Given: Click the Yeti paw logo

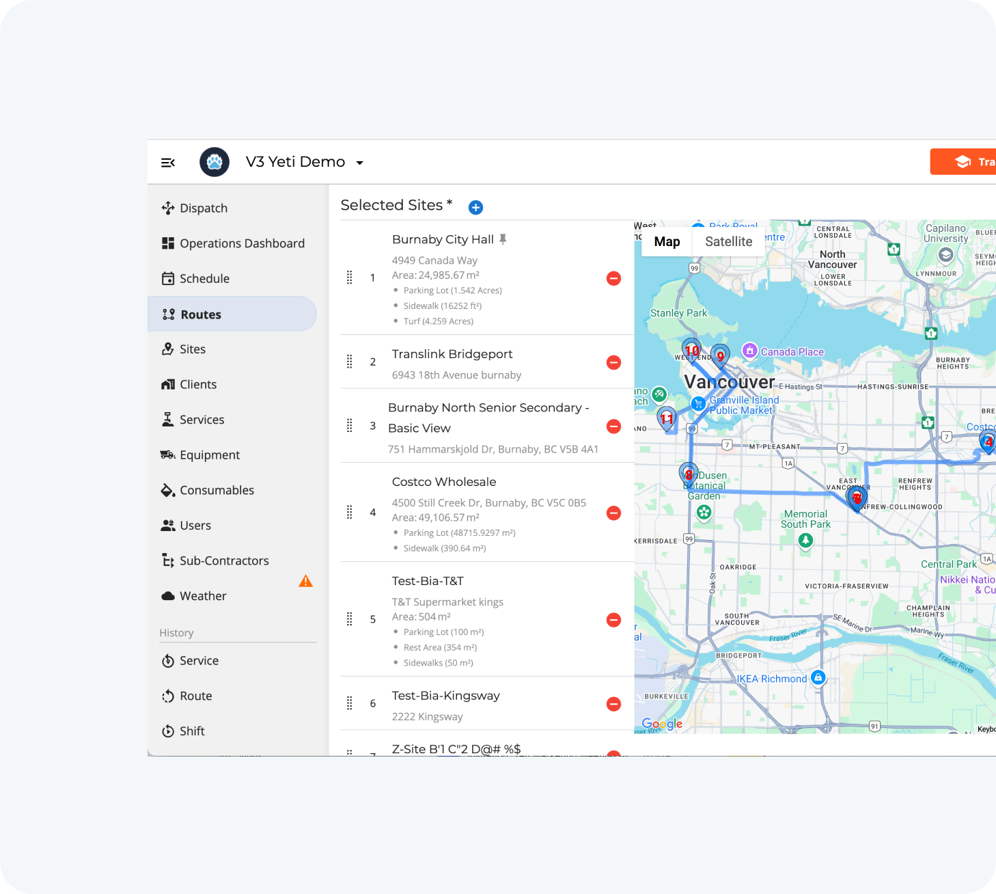Looking at the screenshot, I should pos(215,162).
